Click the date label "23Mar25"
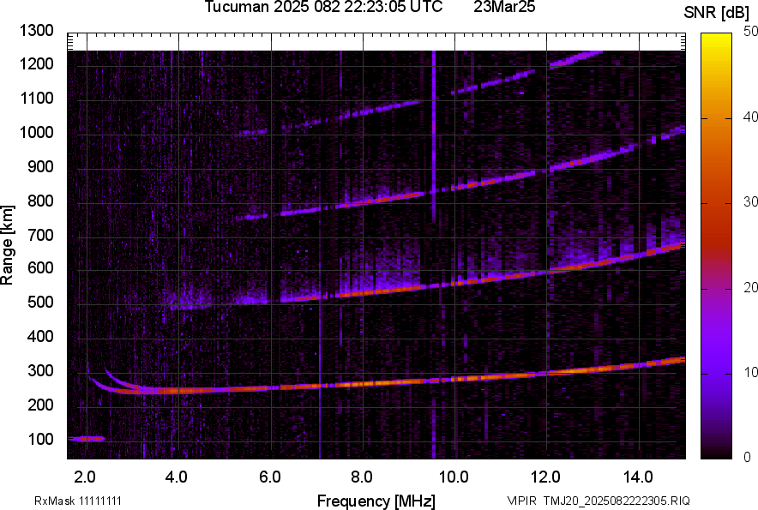 (x=504, y=7)
